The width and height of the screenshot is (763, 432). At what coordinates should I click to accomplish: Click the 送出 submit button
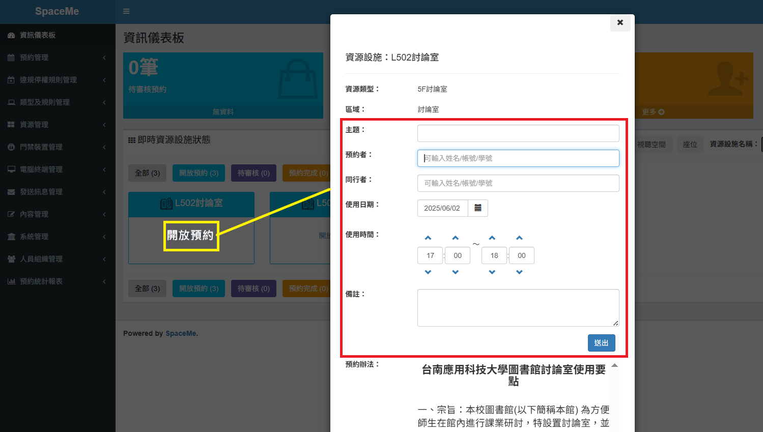pos(601,343)
